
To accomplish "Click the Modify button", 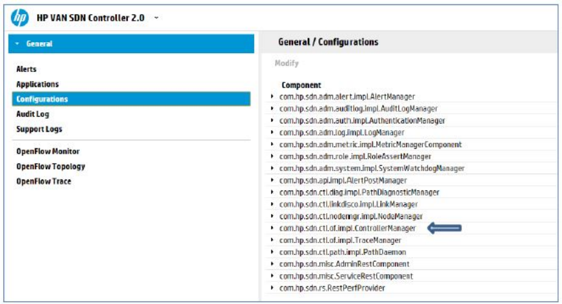I will pos(287,64).
